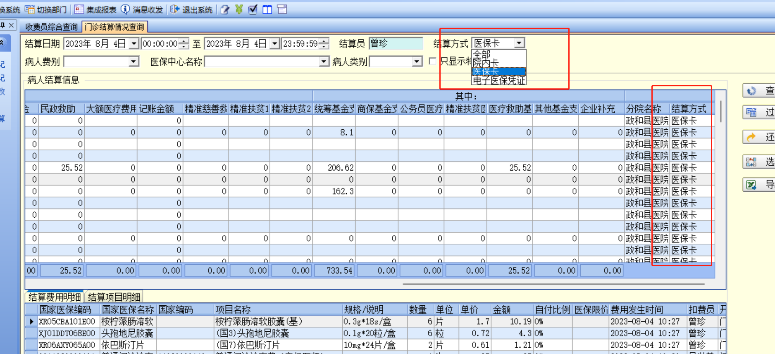The image size is (775, 354).
Task: Click the column selection button icon
Action: pos(751,162)
